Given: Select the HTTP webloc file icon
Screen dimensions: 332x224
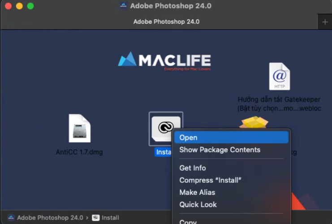Looking at the screenshot, I should tap(279, 77).
